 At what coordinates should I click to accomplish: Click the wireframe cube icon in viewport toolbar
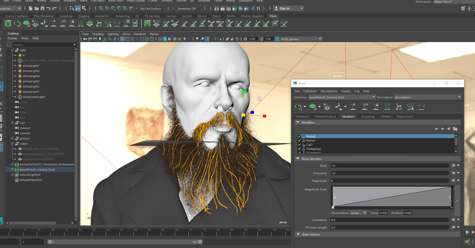click(x=160, y=39)
